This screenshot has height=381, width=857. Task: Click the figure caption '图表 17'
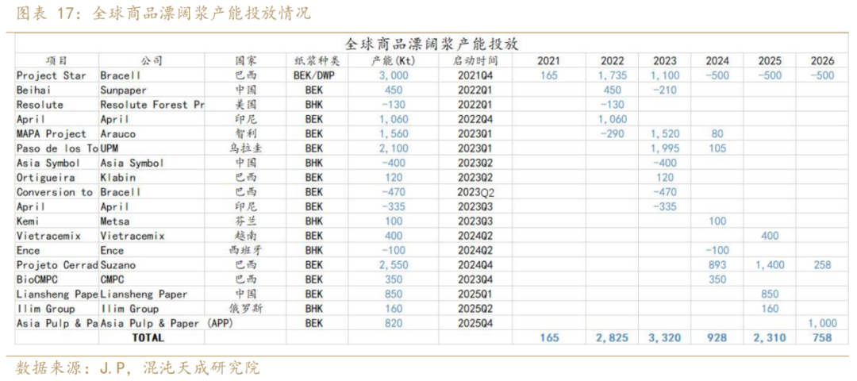coord(48,13)
